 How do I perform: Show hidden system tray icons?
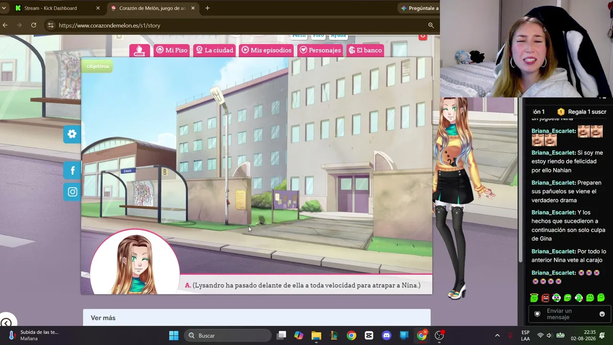497,335
